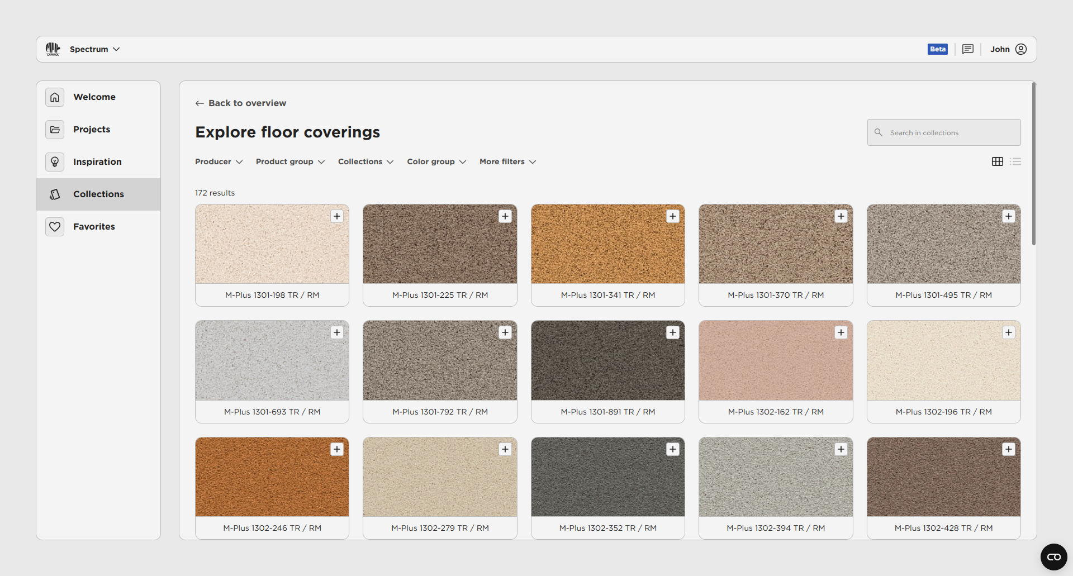Viewport: 1073px width, 576px height.
Task: Click the Inspiration lightbulb icon
Action: point(55,162)
